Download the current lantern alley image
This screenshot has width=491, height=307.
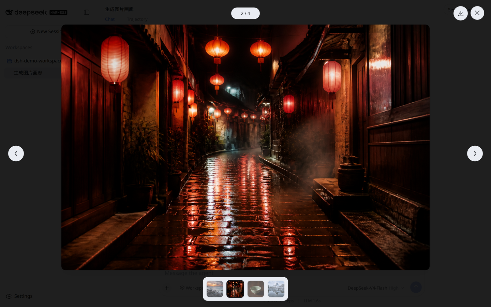[461, 13]
